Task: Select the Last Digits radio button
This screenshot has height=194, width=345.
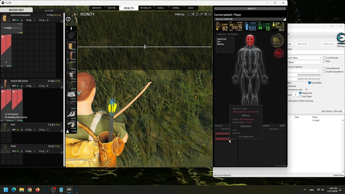Action: tap(300, 96)
